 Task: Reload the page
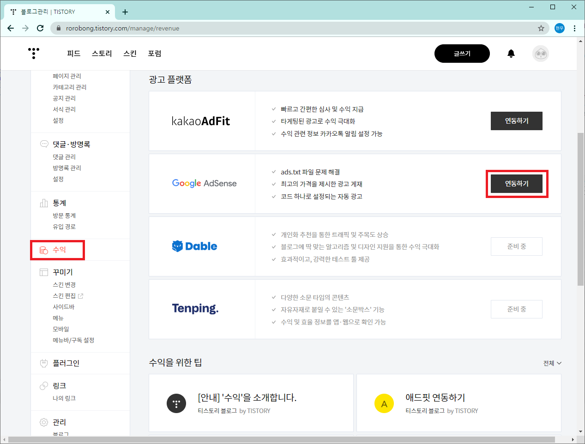[40, 28]
